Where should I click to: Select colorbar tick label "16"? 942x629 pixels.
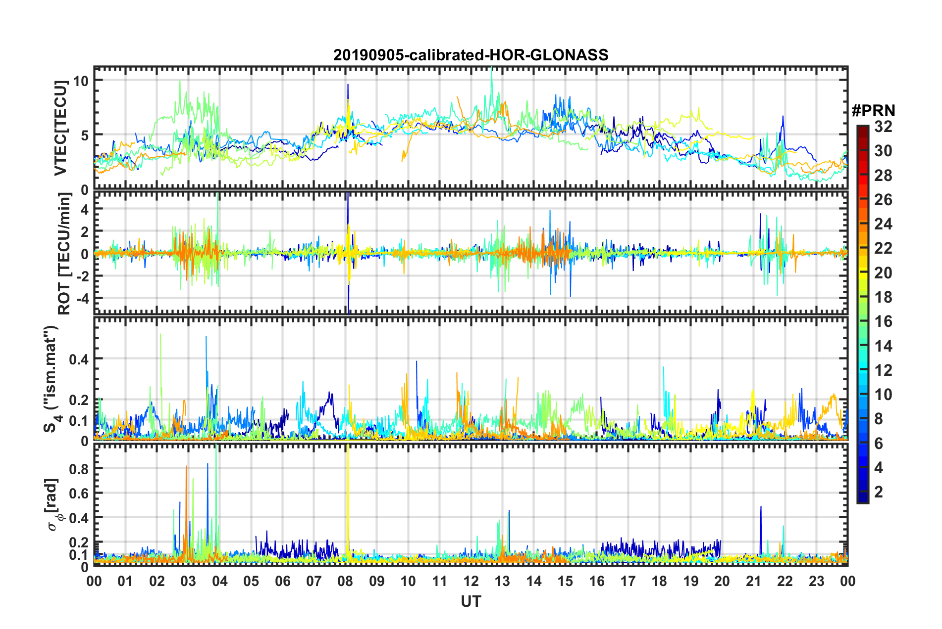883,321
